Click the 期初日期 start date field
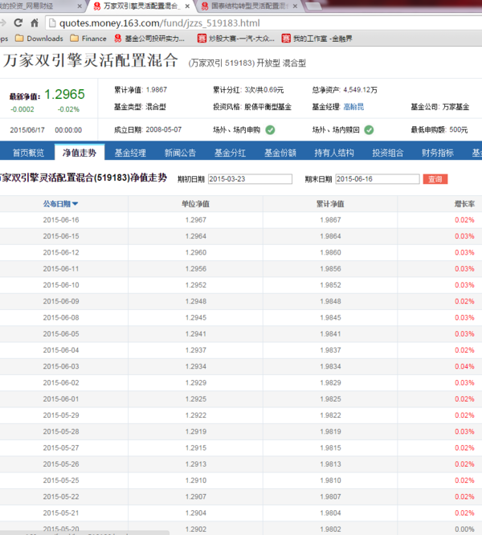 click(x=250, y=179)
